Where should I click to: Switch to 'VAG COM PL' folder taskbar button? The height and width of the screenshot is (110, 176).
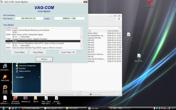tap(76, 108)
